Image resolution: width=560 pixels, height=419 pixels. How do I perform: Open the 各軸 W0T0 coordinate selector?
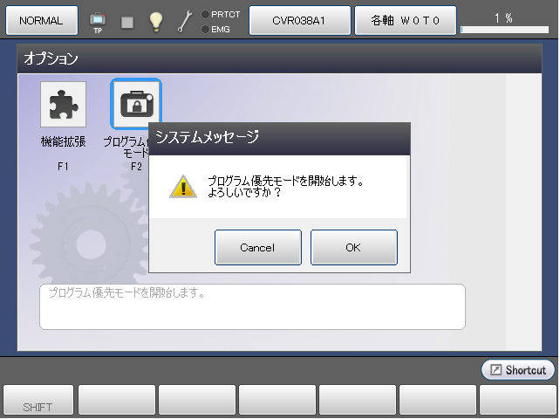tap(403, 20)
